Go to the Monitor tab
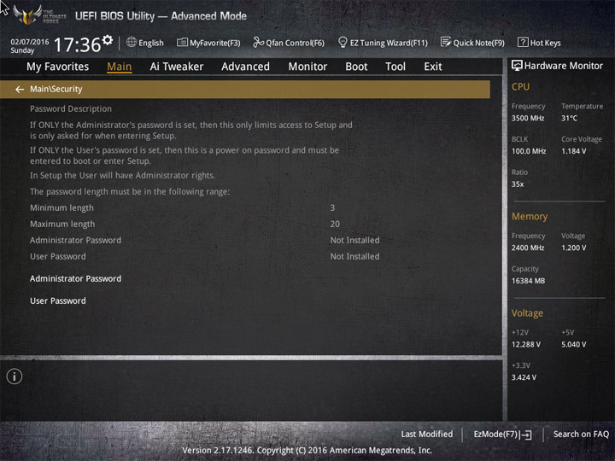 (x=307, y=67)
